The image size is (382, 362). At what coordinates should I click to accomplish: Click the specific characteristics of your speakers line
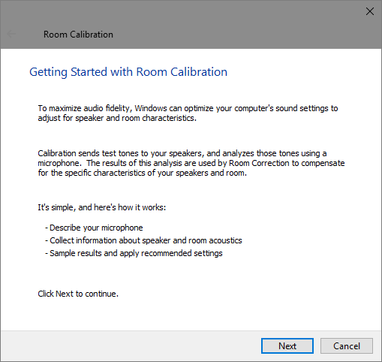tap(143, 173)
